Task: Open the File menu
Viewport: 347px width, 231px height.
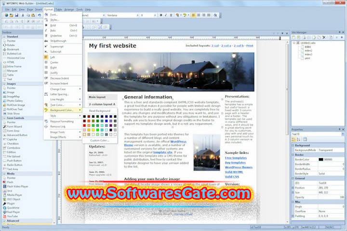Action: tap(7, 10)
